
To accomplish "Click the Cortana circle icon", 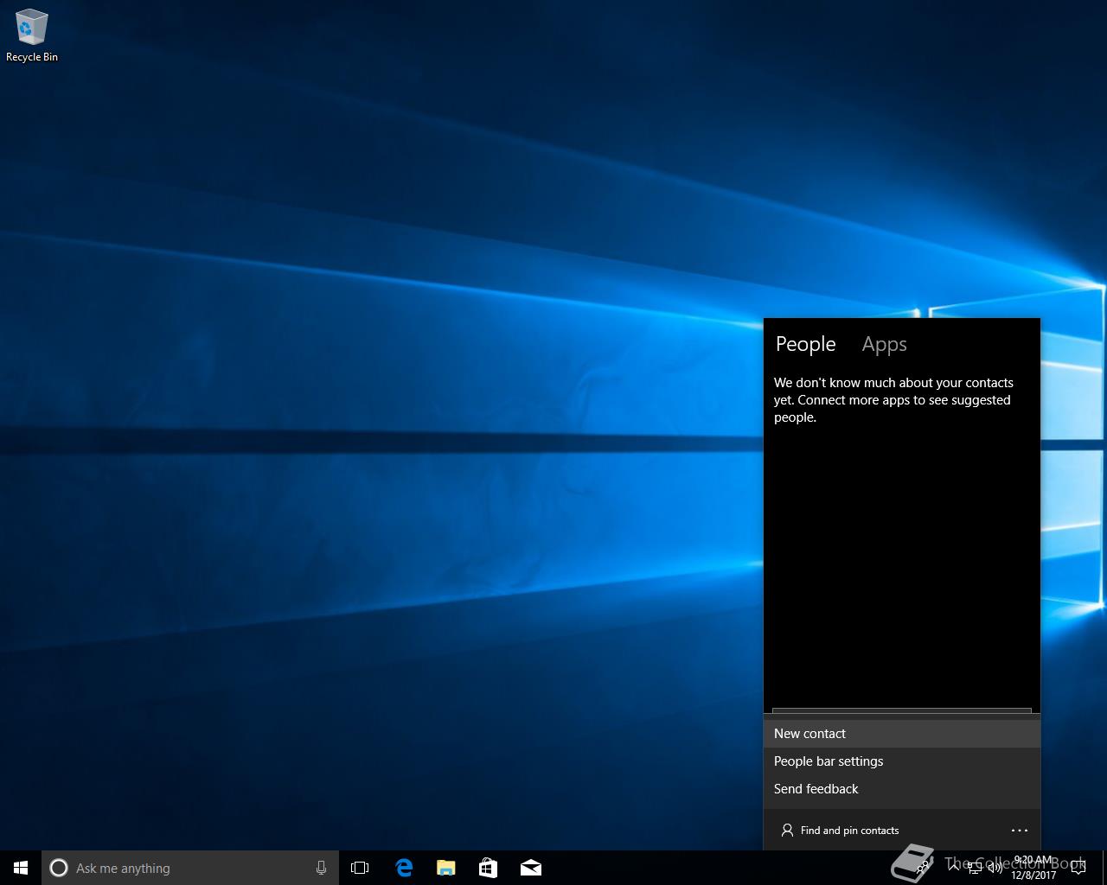I will coord(59,868).
